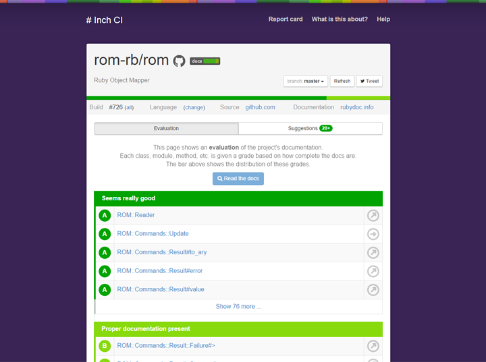Click the language change link
The height and width of the screenshot is (362, 486).
(194, 107)
